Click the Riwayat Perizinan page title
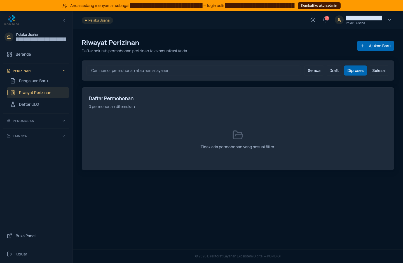 tap(110, 43)
